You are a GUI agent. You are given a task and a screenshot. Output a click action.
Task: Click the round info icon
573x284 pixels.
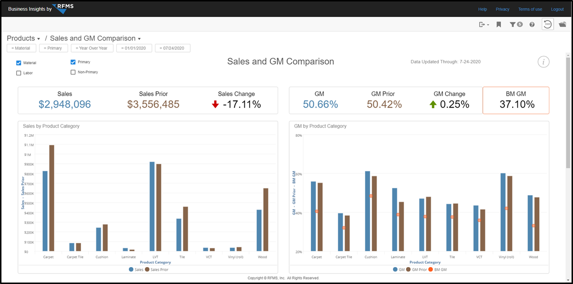[544, 62]
